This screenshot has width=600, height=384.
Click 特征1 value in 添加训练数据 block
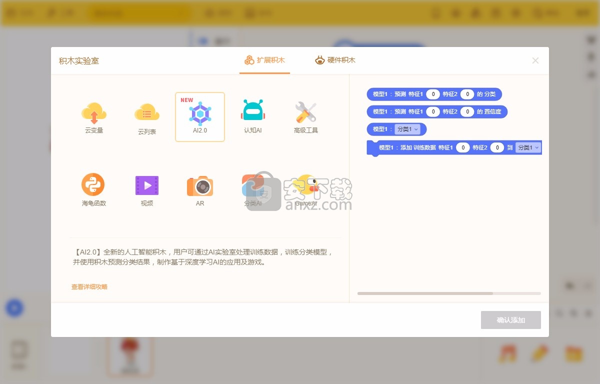point(463,147)
